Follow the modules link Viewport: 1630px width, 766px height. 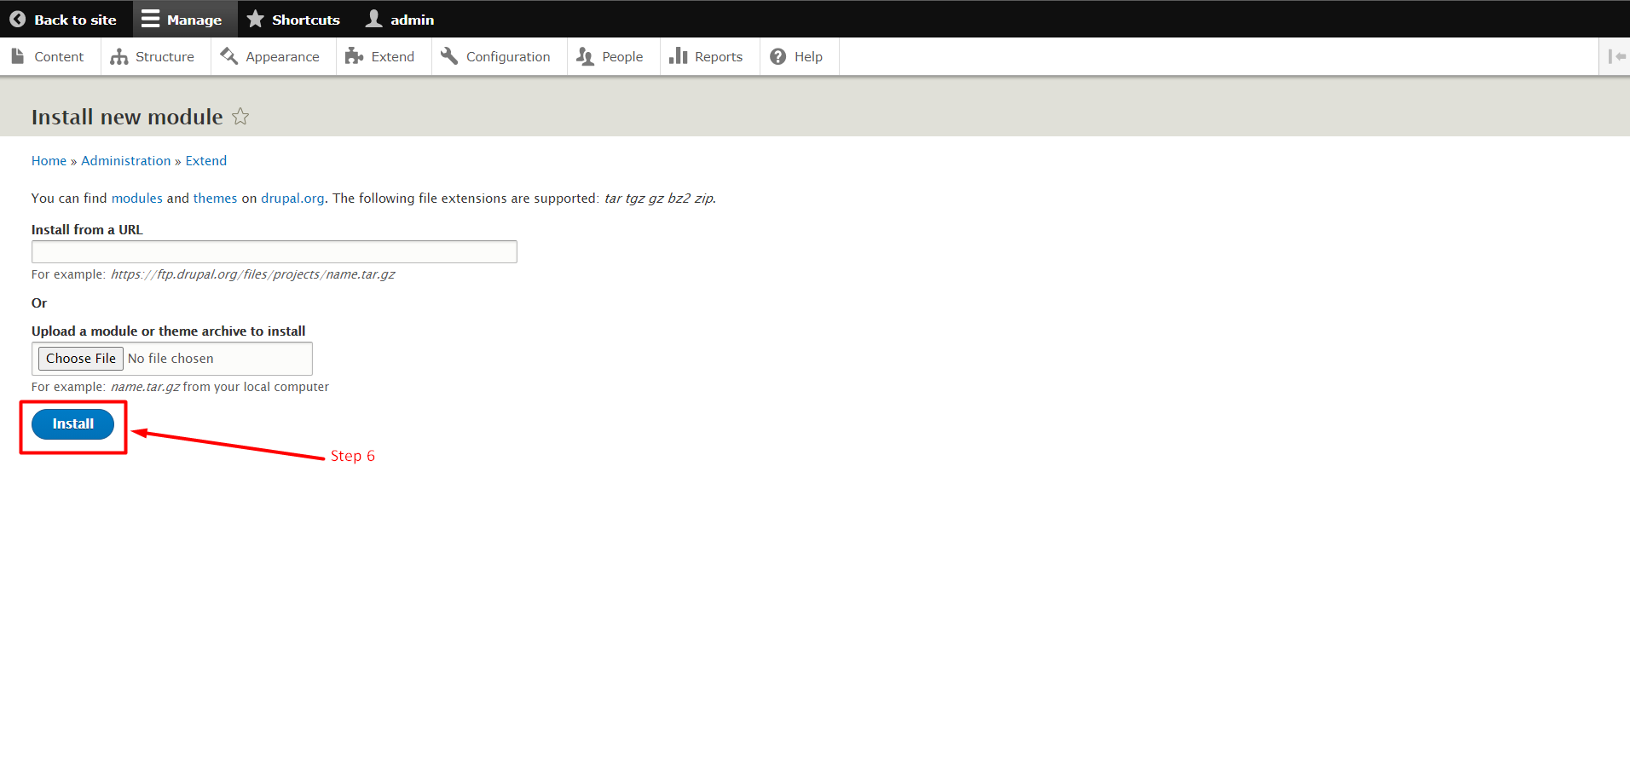click(136, 199)
